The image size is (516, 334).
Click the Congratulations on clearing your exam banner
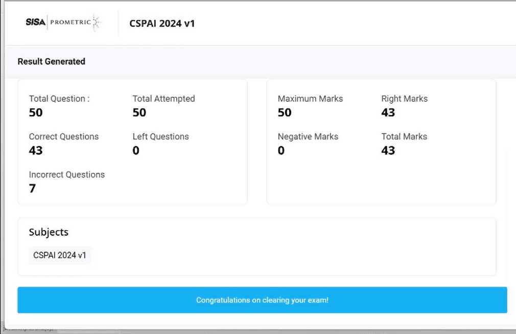pos(262,300)
